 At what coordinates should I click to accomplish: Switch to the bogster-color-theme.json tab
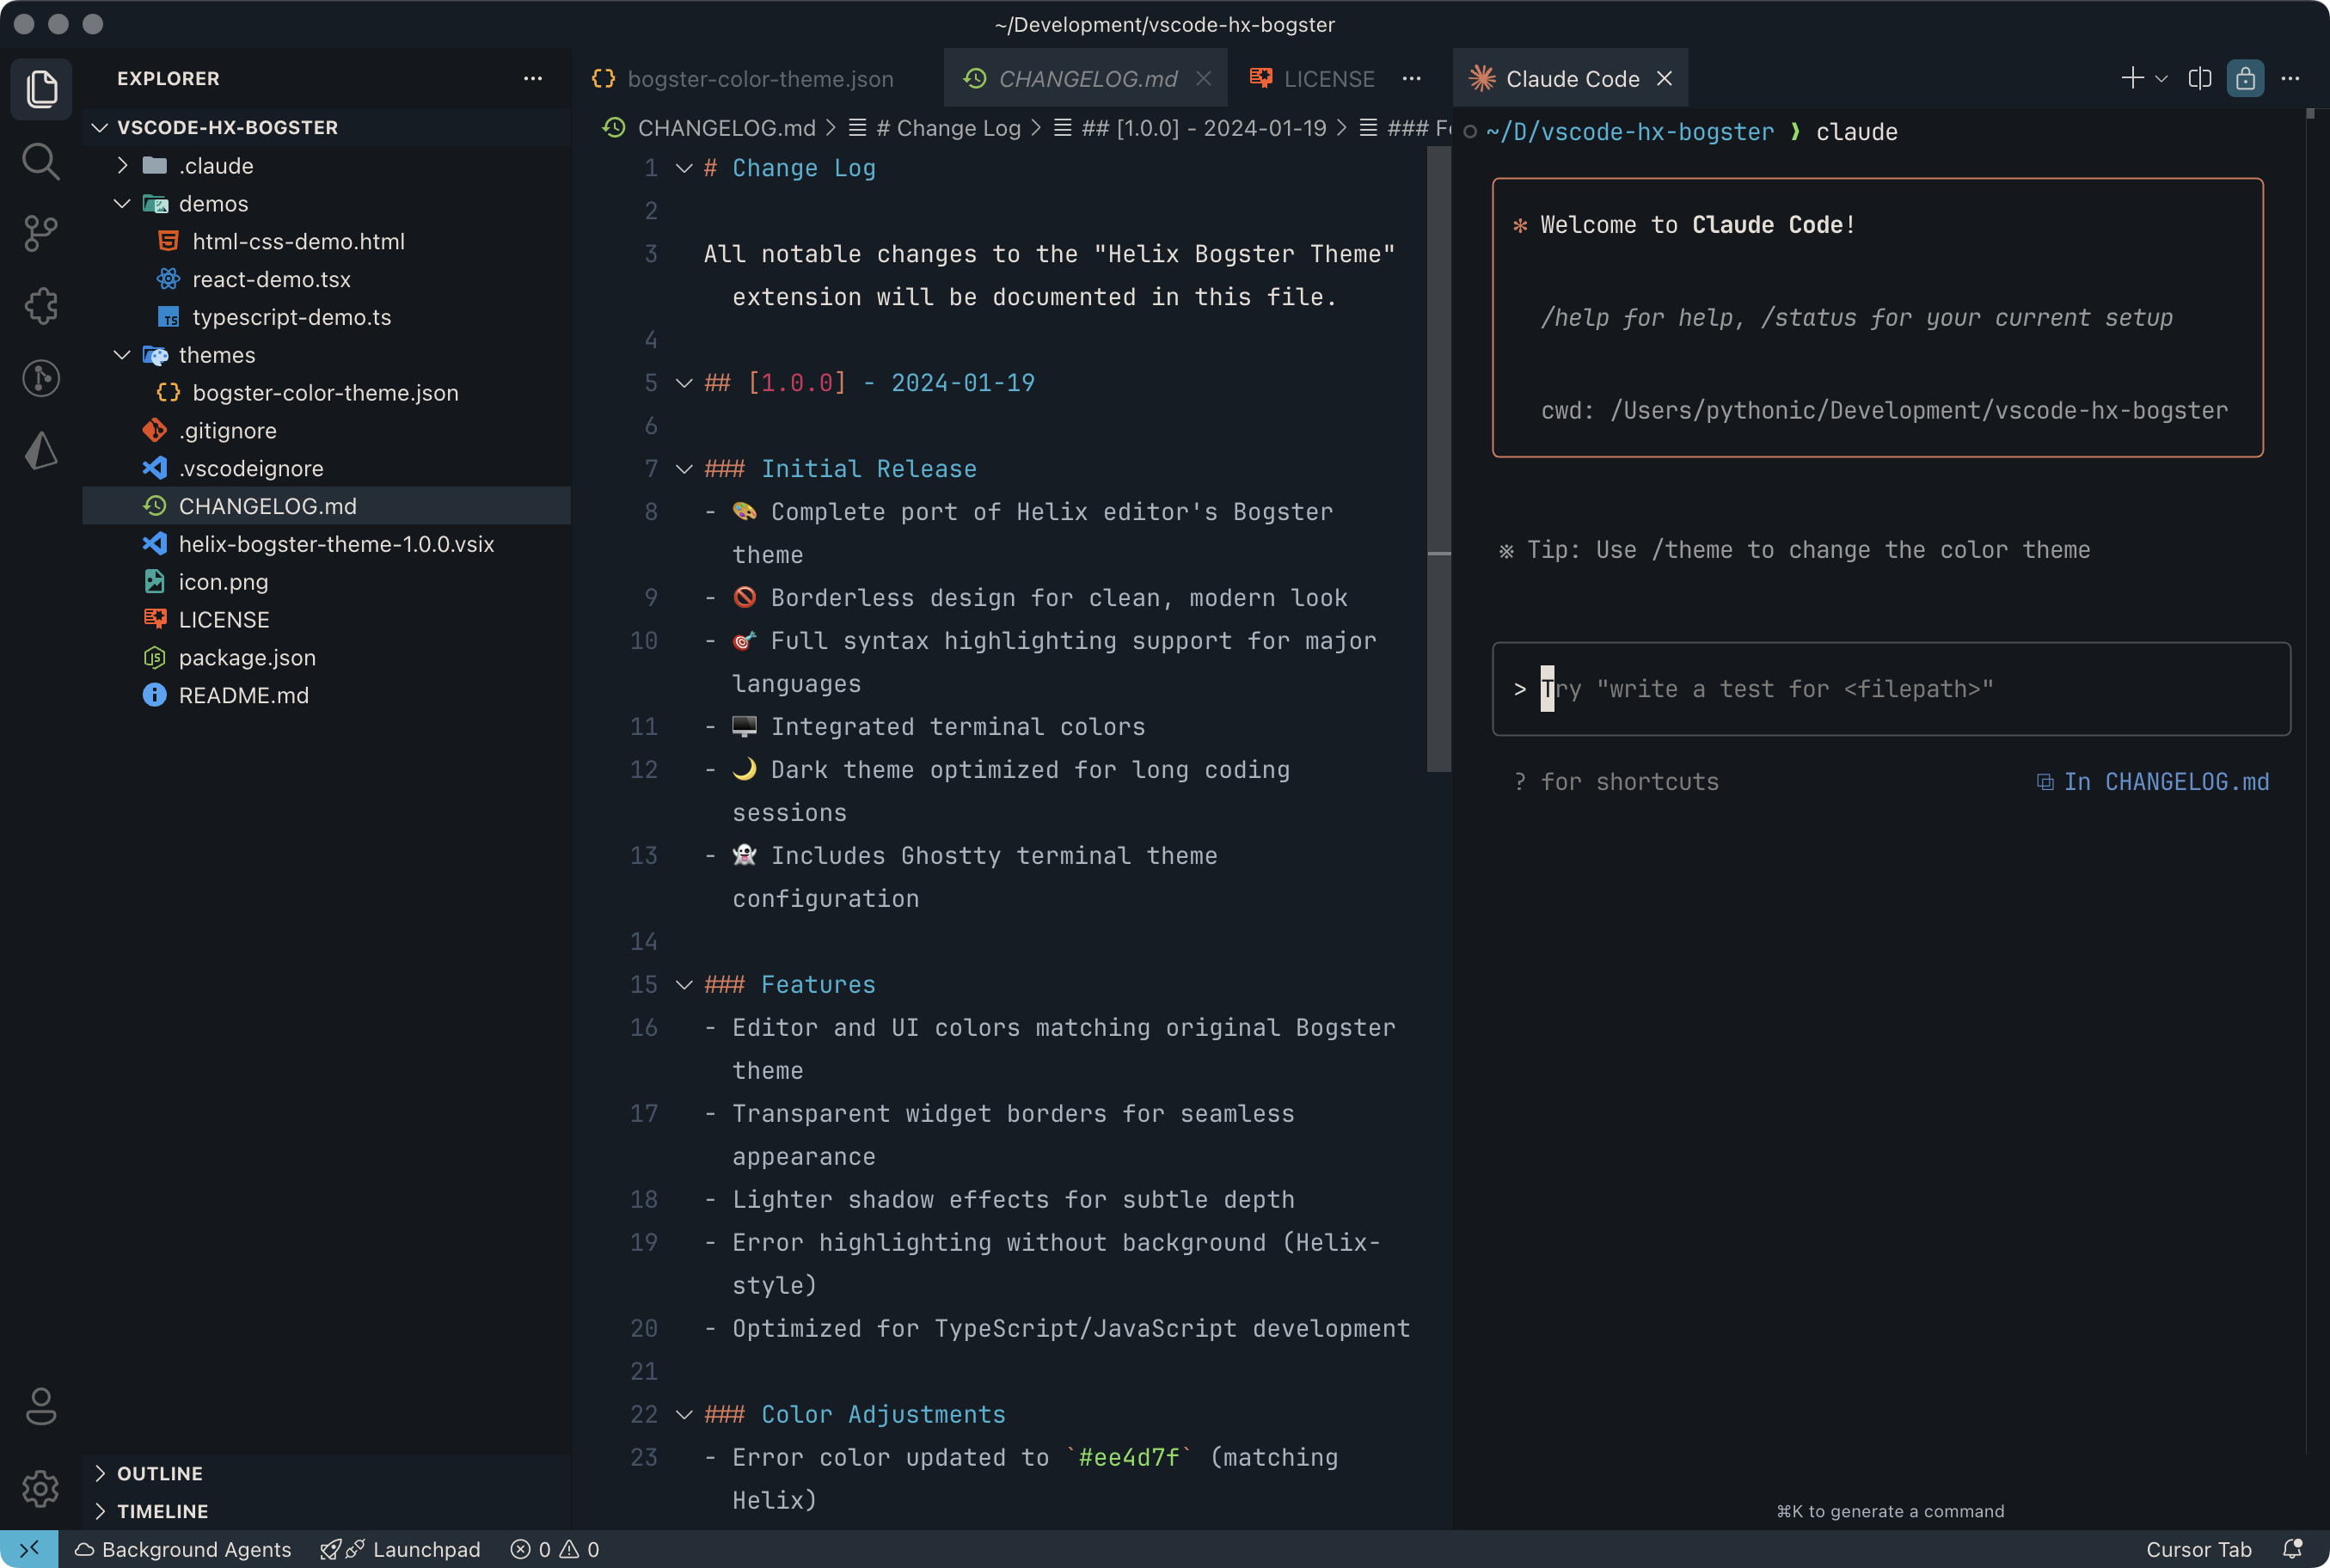758,79
